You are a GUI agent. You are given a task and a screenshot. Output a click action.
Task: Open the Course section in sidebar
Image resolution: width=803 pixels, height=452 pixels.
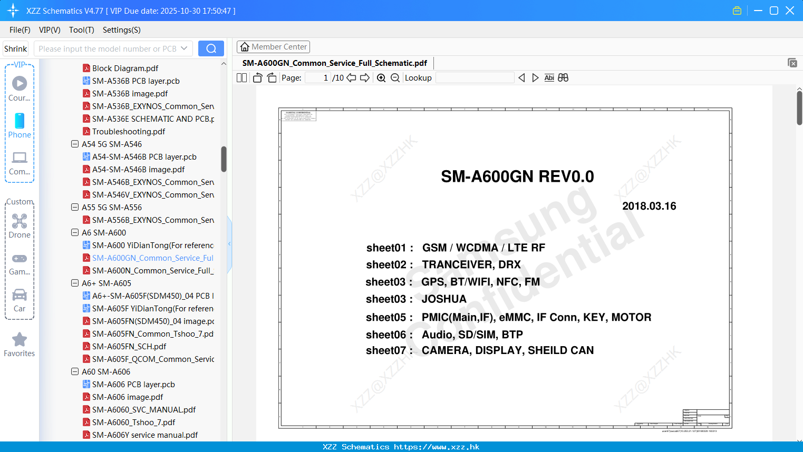click(x=20, y=89)
